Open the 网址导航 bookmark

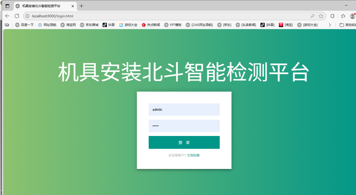click(47, 25)
